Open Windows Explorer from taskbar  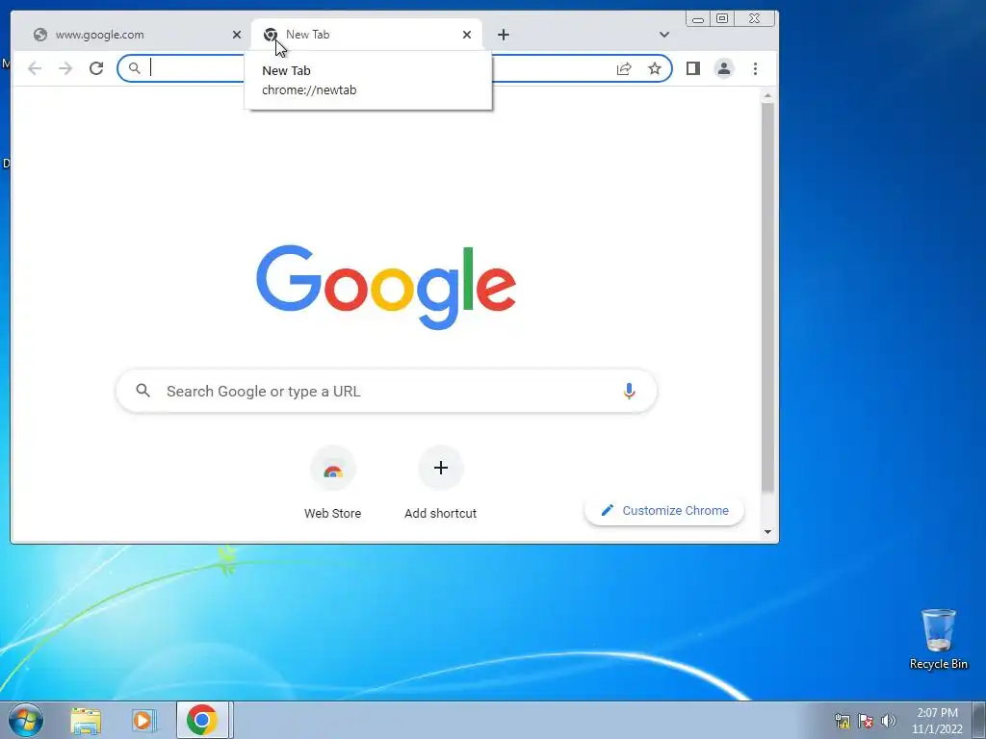click(x=86, y=721)
